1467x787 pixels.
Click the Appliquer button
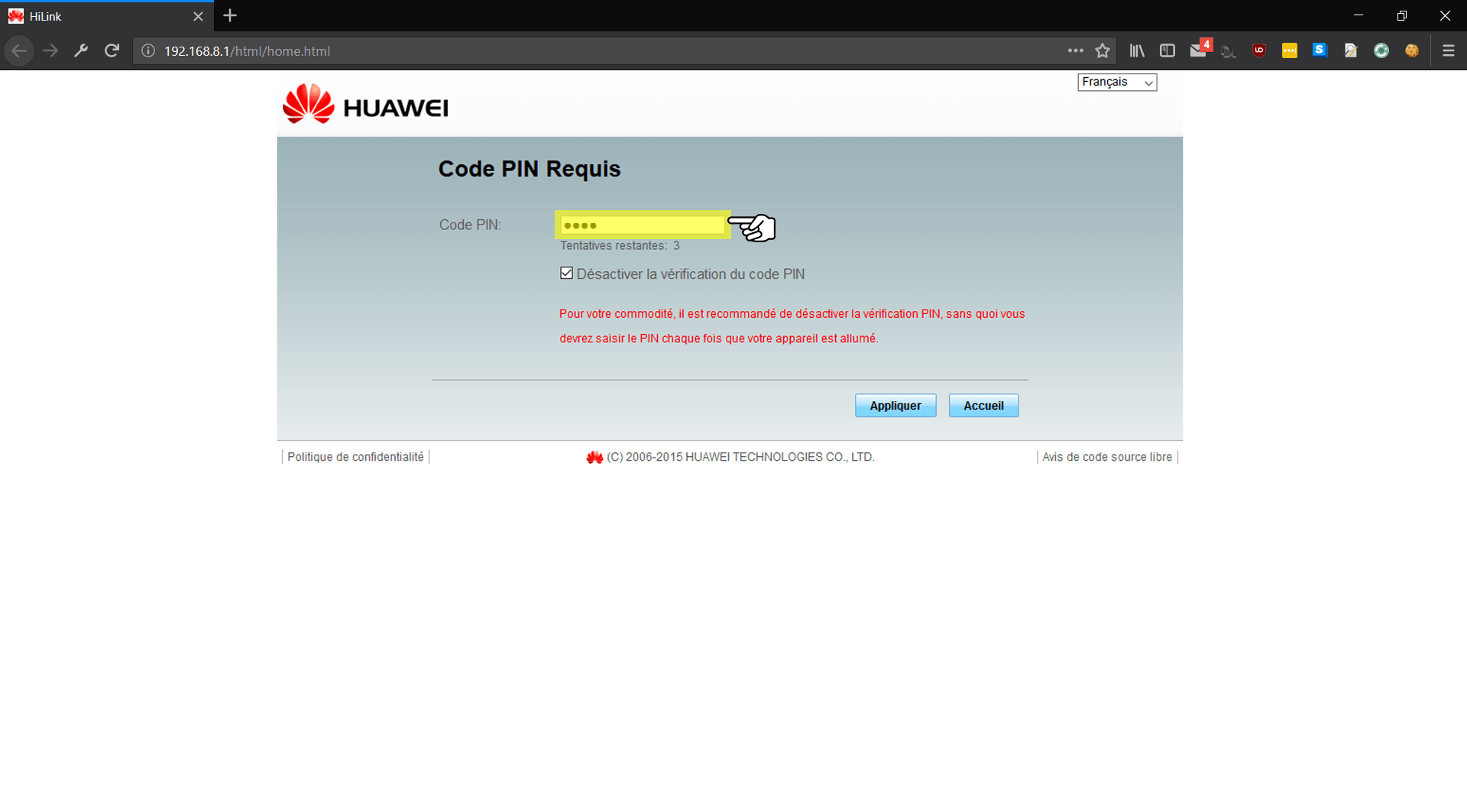click(x=895, y=406)
